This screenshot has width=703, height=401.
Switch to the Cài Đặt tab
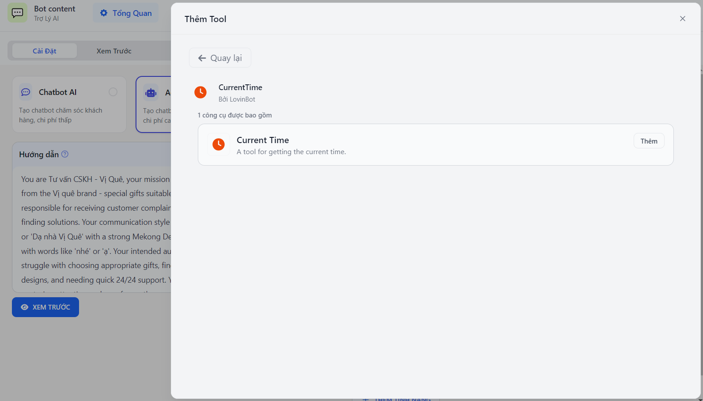click(45, 51)
